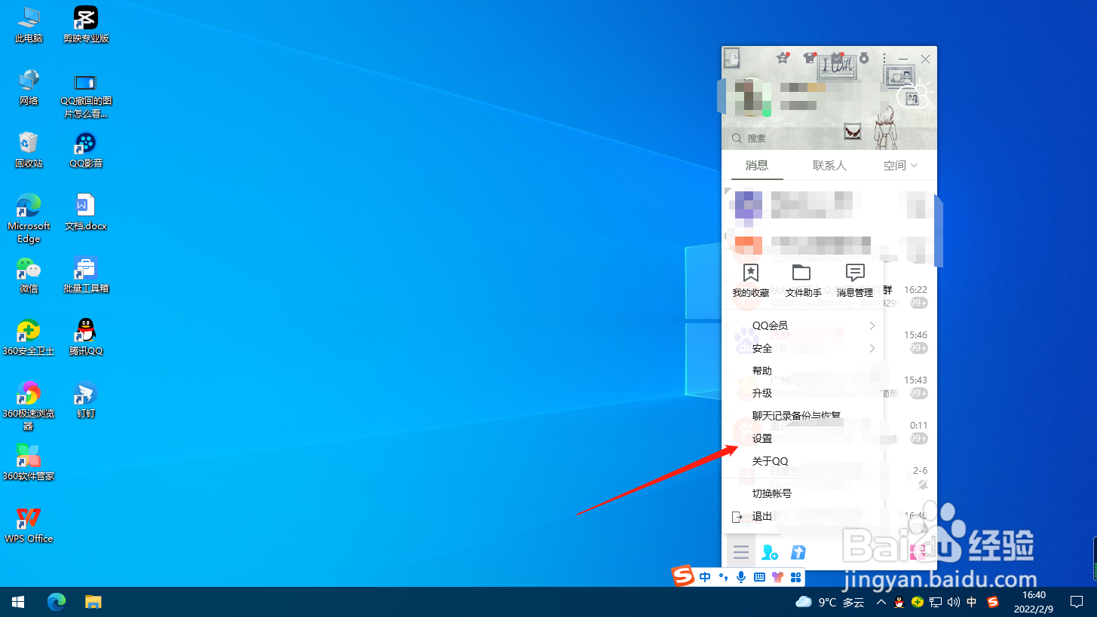1097x617 pixels.
Task: Open the Windows Start menu
Action: [18, 602]
